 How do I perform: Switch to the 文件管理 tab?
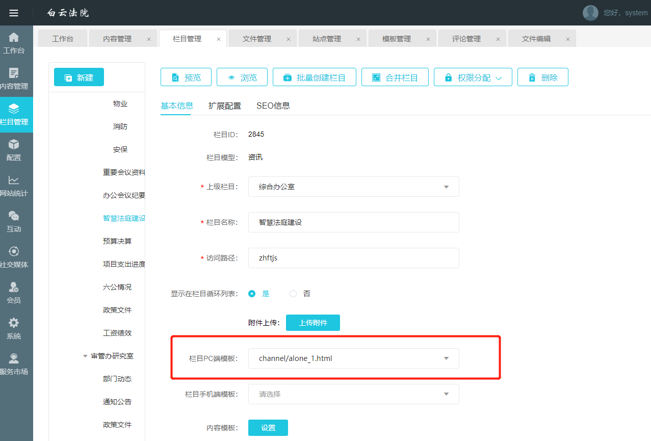(x=257, y=39)
